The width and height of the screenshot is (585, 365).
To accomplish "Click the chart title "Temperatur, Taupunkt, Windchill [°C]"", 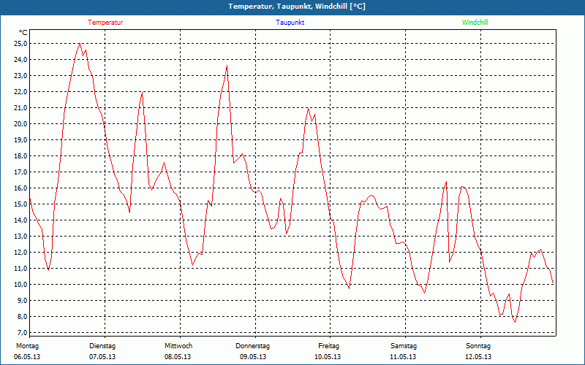I will tap(297, 7).
